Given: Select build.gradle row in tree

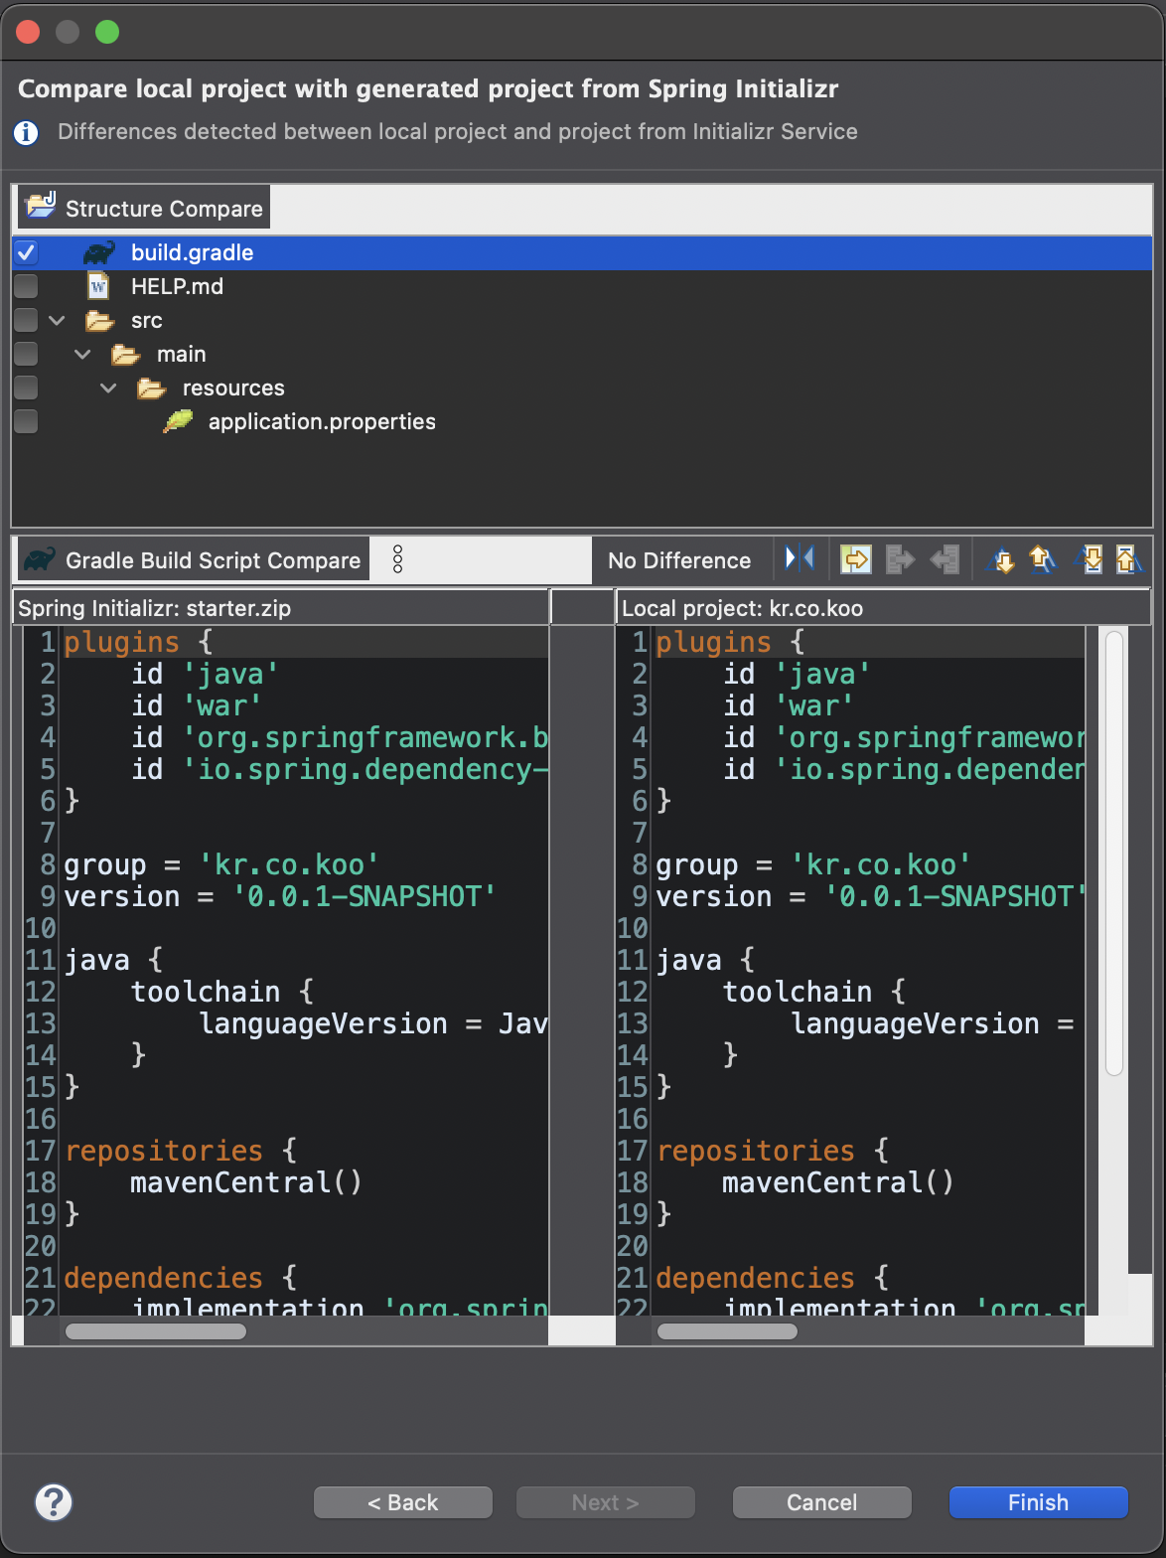Looking at the screenshot, I should (x=582, y=252).
